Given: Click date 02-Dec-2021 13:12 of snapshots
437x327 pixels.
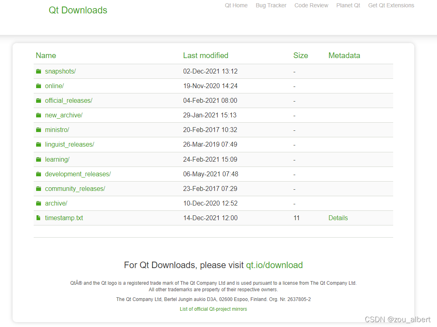Looking at the screenshot, I should coord(210,71).
